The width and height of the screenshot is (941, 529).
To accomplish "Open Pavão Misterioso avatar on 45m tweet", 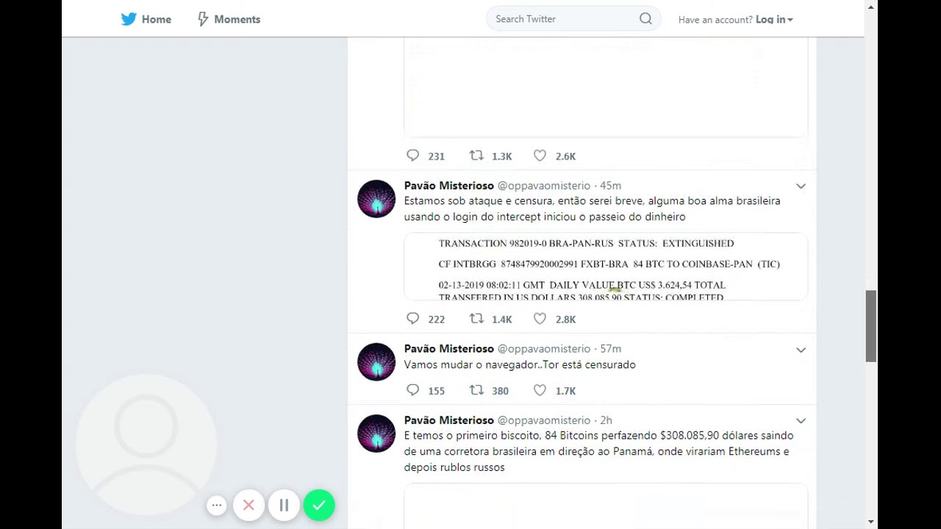I will pos(376,199).
